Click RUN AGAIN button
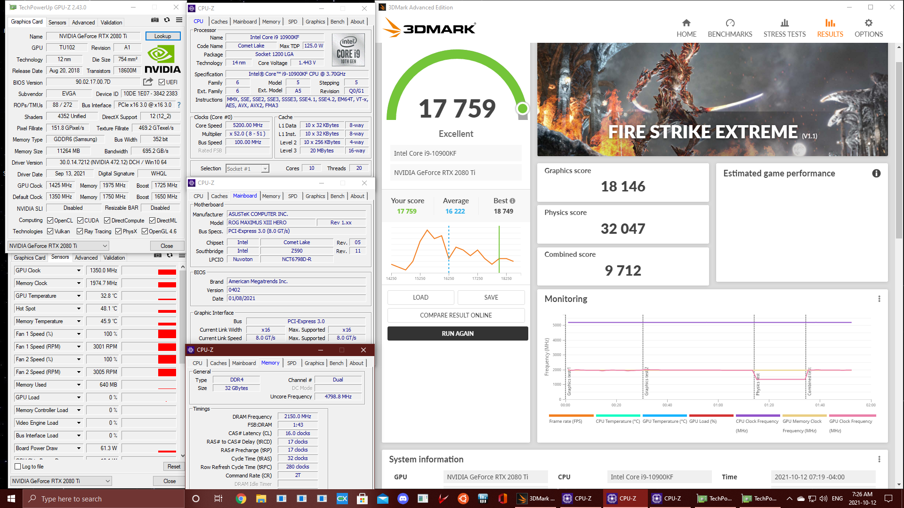The image size is (904, 508). click(458, 333)
